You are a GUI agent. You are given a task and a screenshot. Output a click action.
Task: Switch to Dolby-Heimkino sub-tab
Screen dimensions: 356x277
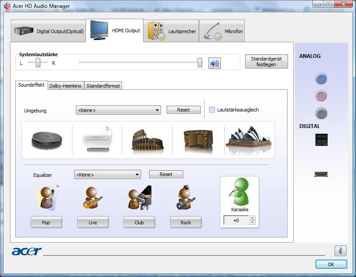click(x=65, y=86)
